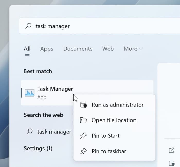Click the Open external-arrow icon in right pane
The width and height of the screenshot is (180, 167).
(172, 150)
